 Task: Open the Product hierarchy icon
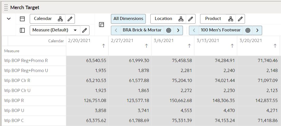(x=231, y=19)
